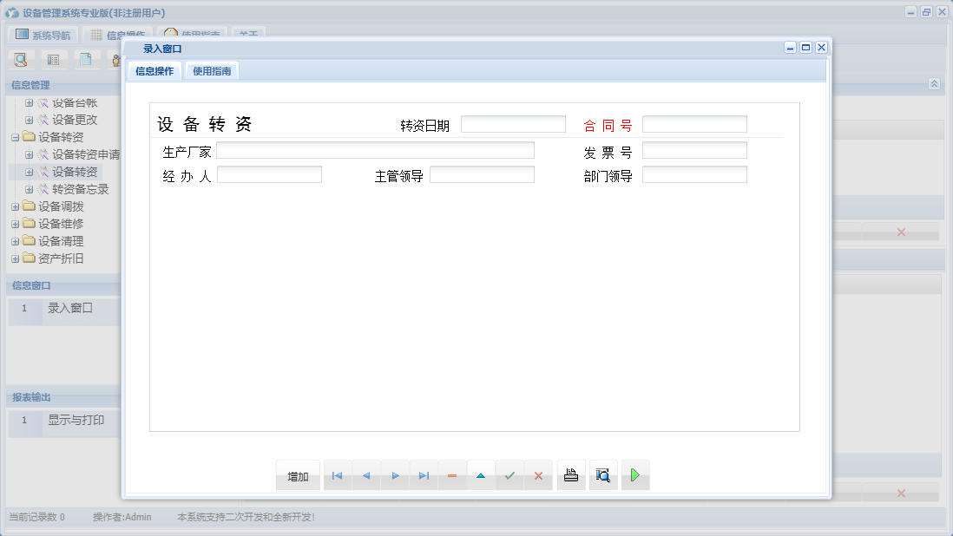Go to the next record
This screenshot has width=953, height=536.
point(395,476)
